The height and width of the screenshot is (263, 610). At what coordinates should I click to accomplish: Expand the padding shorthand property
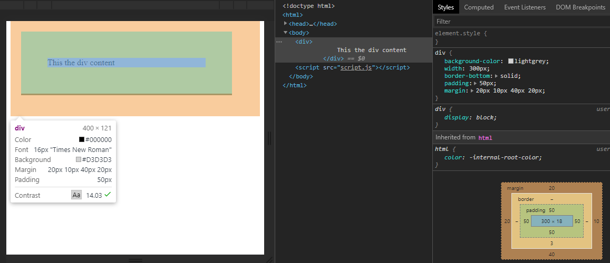coord(476,84)
